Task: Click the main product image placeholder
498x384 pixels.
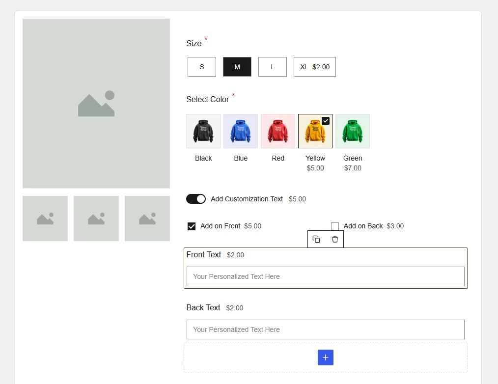Action: click(x=96, y=104)
